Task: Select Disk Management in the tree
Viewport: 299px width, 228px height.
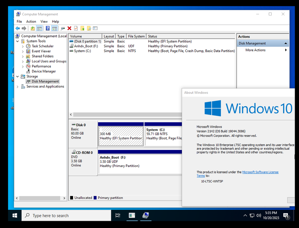Action: click(45, 82)
